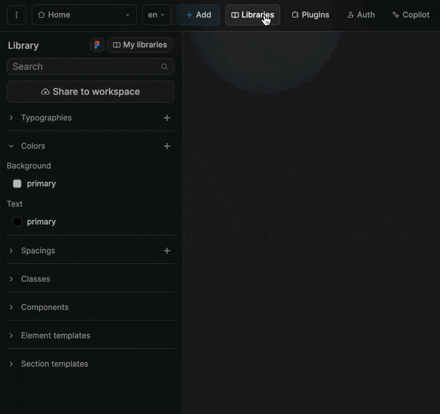The width and height of the screenshot is (440, 414).
Task: Select the primary Background color swatch
Action: click(x=17, y=183)
